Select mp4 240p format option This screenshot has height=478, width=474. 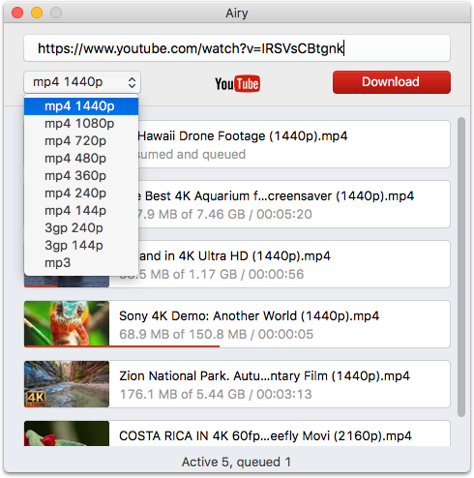coord(81,194)
